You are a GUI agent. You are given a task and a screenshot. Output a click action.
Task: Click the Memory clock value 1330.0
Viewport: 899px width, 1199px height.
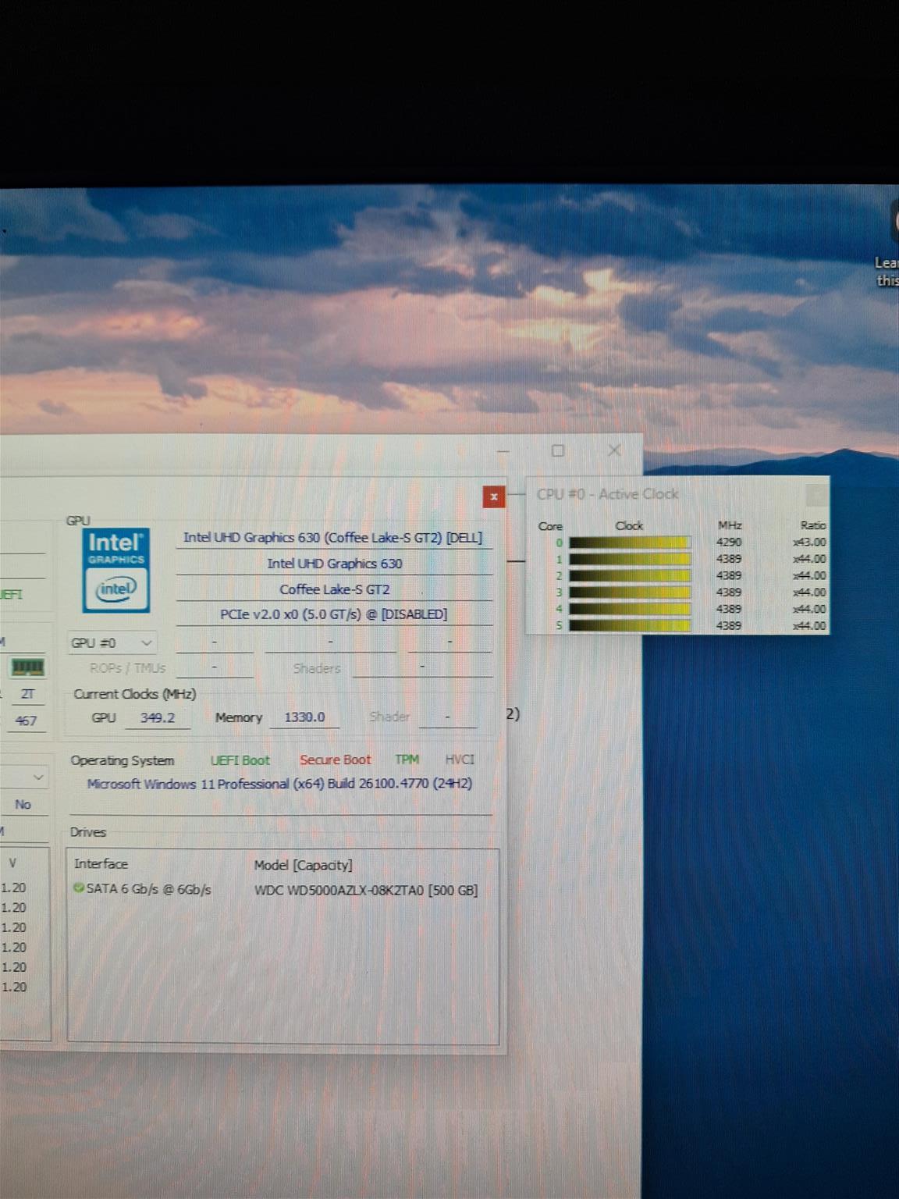304,717
